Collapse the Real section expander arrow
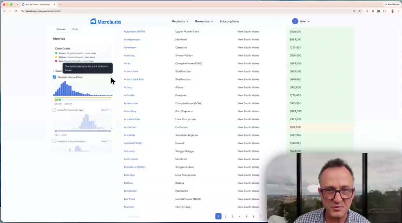 [53, 71]
